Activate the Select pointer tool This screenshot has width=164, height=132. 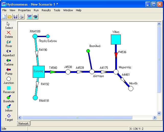(x=9, y=26)
